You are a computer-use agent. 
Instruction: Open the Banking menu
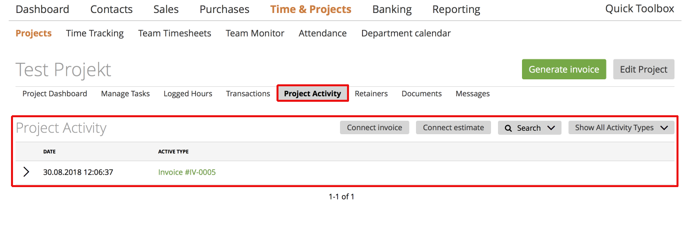392,9
